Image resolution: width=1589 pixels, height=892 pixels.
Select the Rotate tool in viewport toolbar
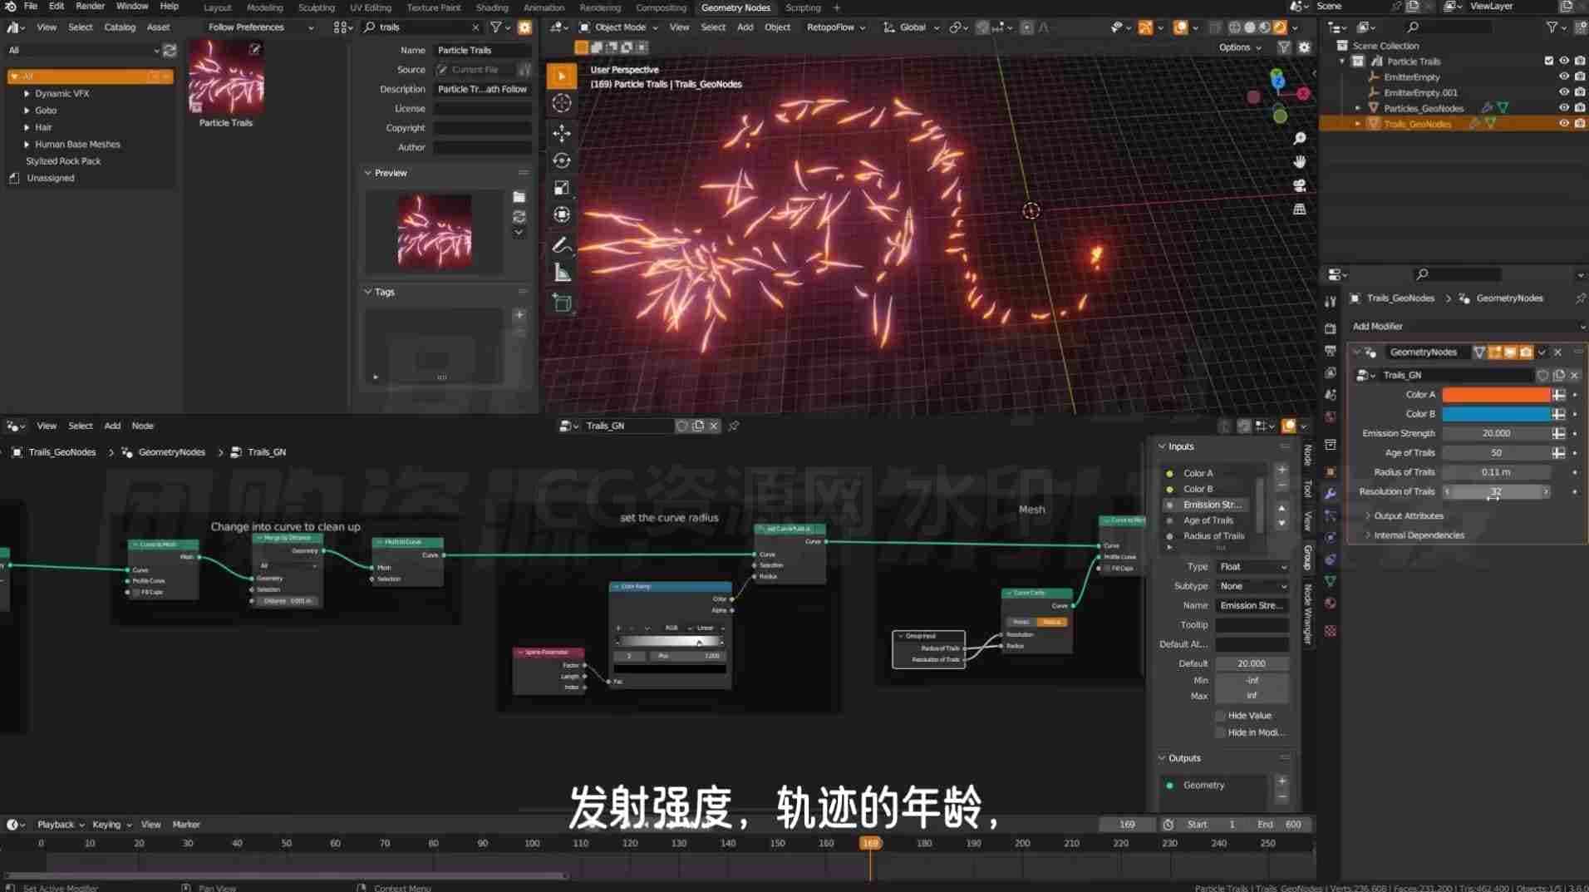point(562,160)
